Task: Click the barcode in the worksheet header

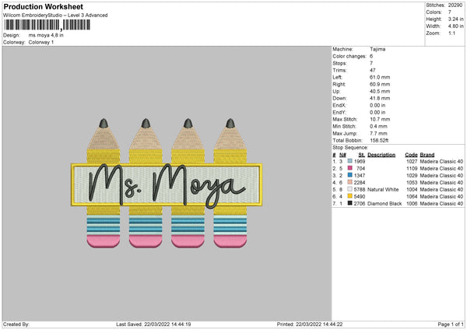Action: [47, 25]
